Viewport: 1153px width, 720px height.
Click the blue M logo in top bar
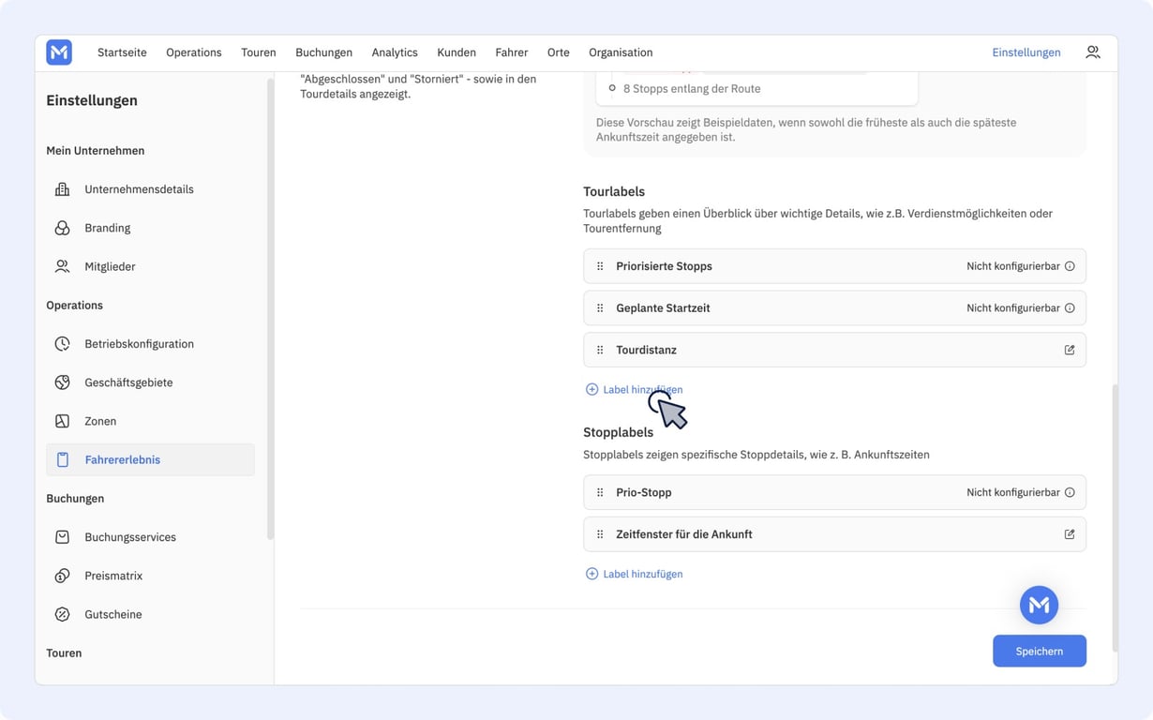59,52
